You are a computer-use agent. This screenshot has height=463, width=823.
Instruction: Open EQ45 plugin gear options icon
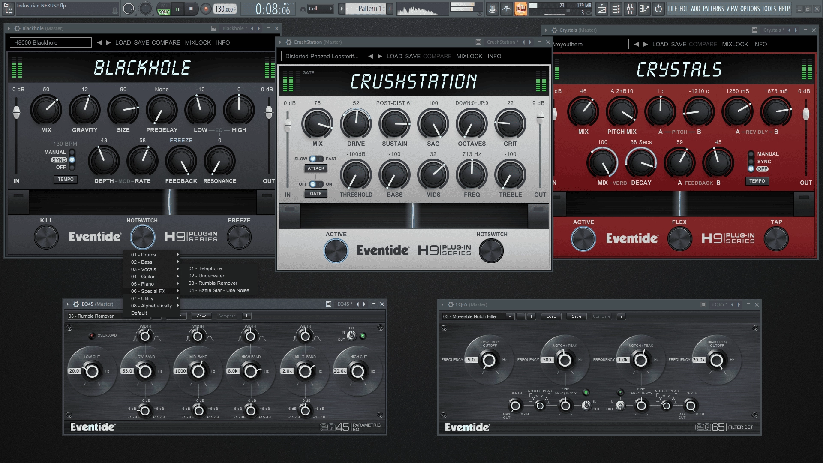(77, 304)
